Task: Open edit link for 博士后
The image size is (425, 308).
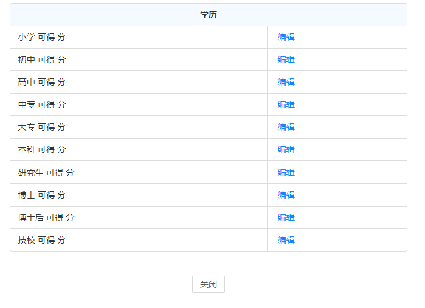Action: [286, 217]
